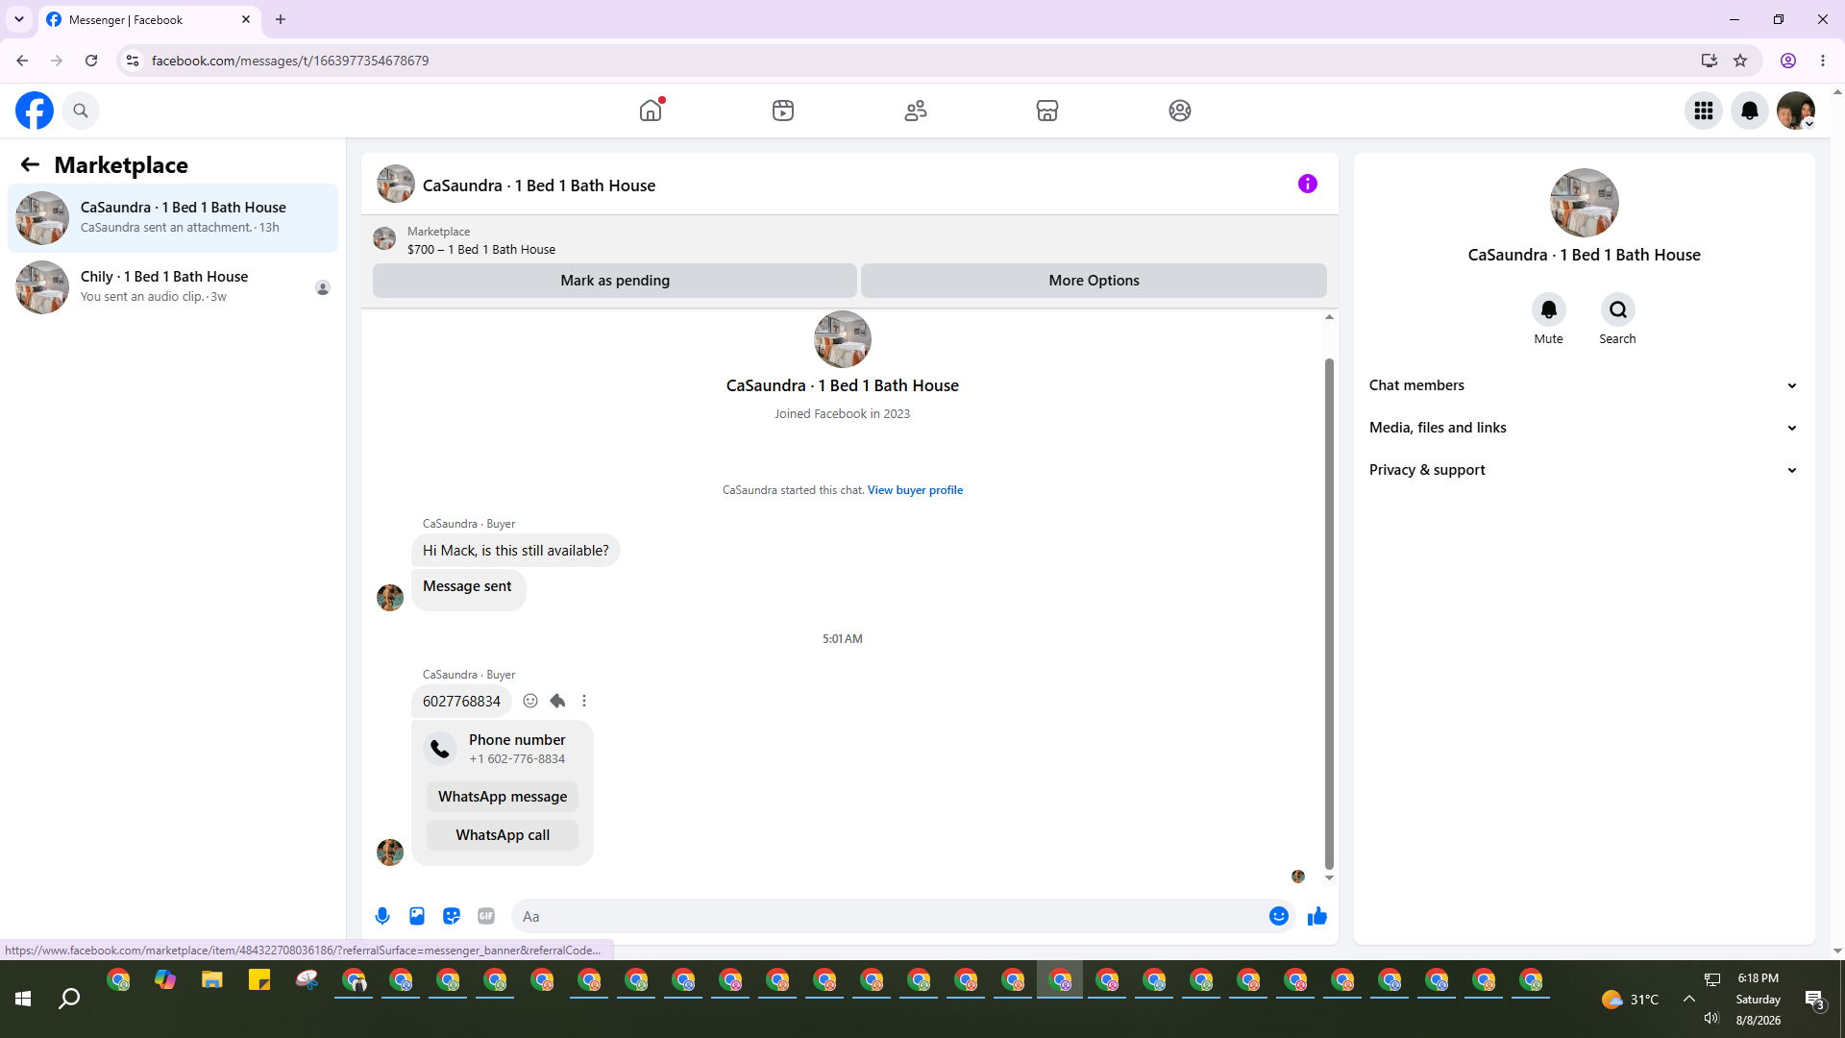This screenshot has height=1038, width=1845.
Task: Open the Chily 1 Bed 1 Bath House chat
Action: [x=173, y=287]
